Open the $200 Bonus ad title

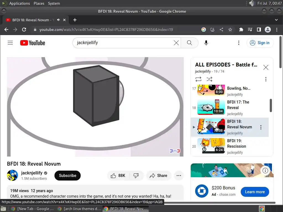click(x=223, y=188)
